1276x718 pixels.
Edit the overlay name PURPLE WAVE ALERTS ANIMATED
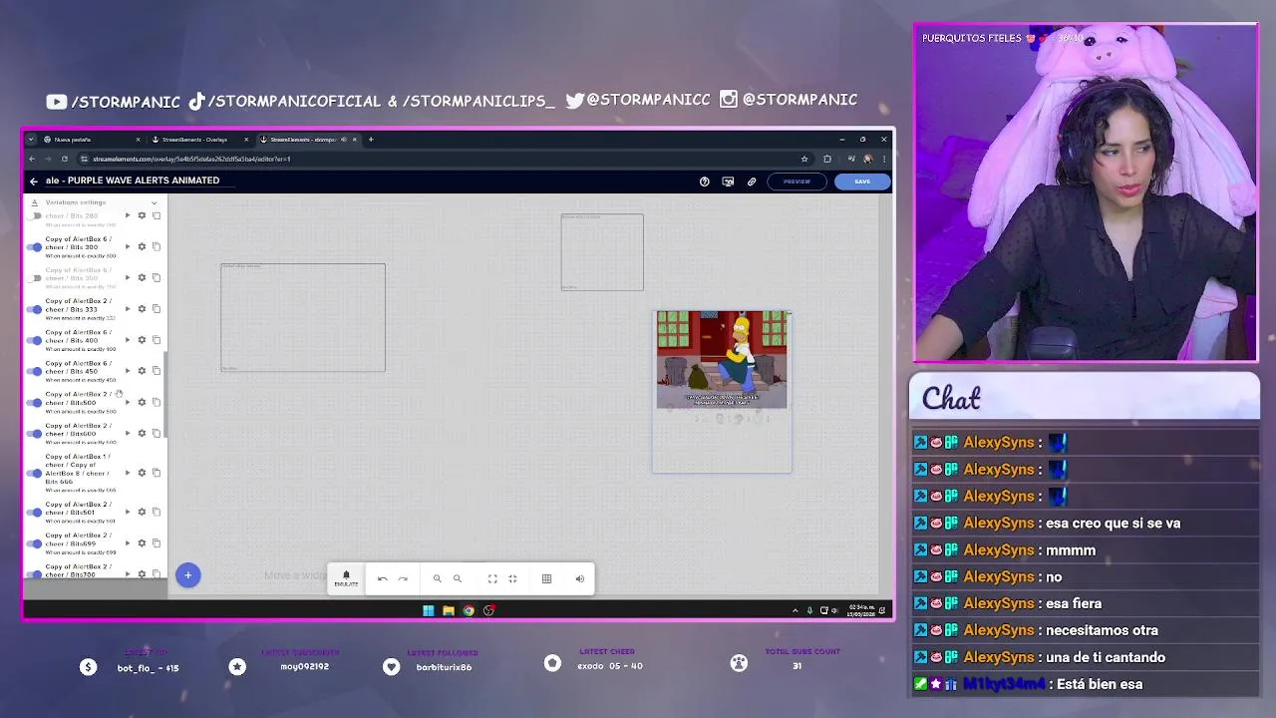coord(133,180)
